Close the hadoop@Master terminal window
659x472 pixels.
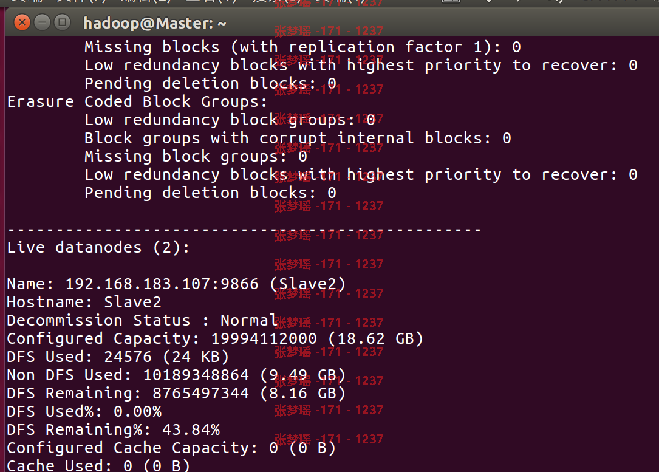coord(22,22)
